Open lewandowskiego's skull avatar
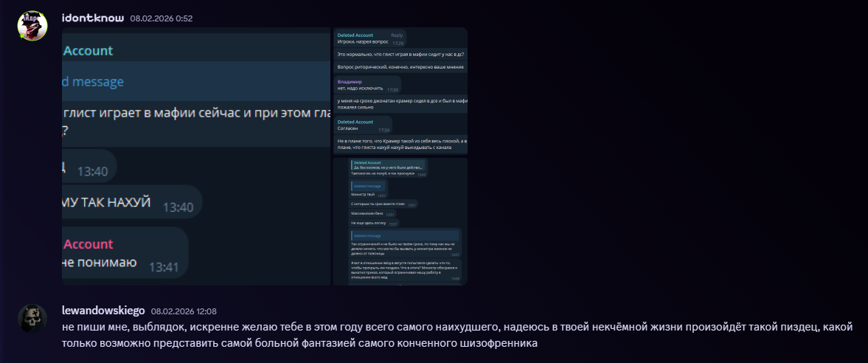The width and height of the screenshot is (868, 363). (x=32, y=318)
